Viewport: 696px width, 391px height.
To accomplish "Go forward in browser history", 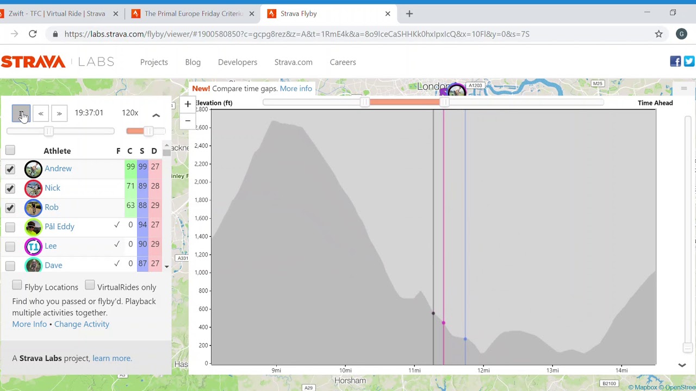I will pyautogui.click(x=14, y=34).
